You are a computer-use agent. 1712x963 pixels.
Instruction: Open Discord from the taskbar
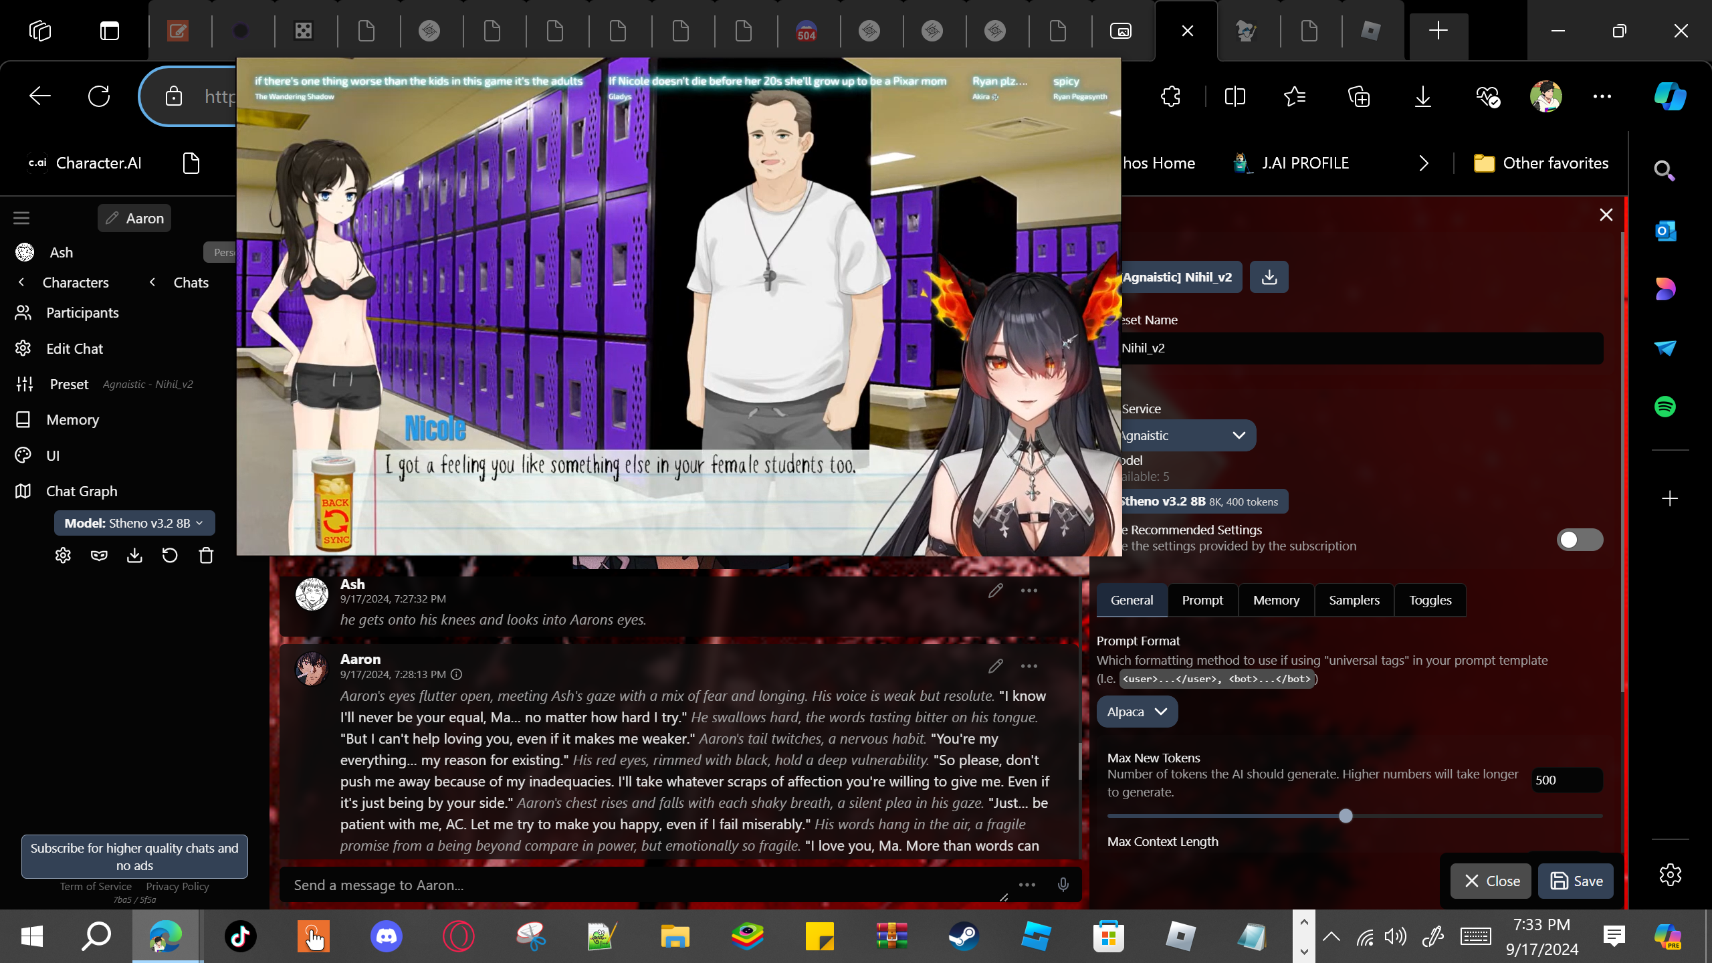click(387, 936)
